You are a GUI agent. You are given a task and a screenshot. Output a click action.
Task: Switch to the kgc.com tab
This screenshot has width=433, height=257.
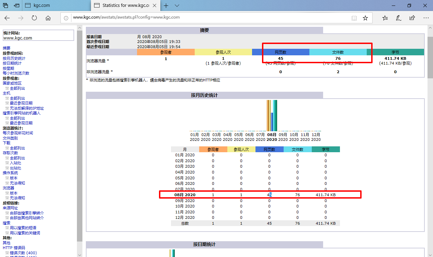tap(57, 5)
